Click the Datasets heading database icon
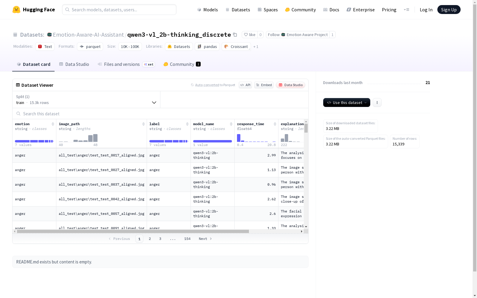Image resolution: width=477 pixels, height=298 pixels. click(x=15, y=35)
